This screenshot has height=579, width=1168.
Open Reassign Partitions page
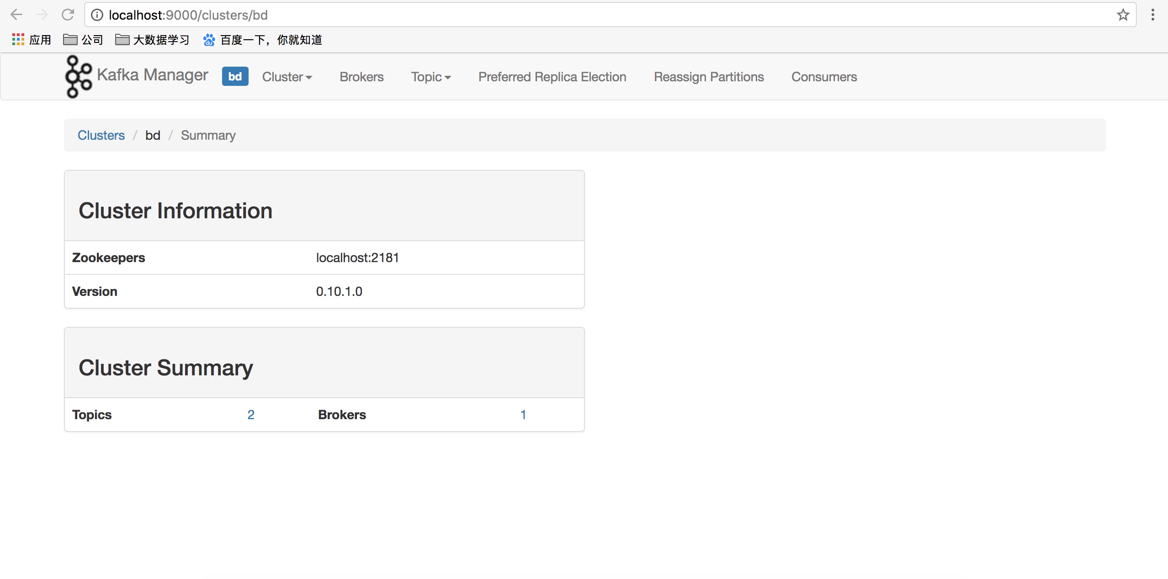(709, 77)
